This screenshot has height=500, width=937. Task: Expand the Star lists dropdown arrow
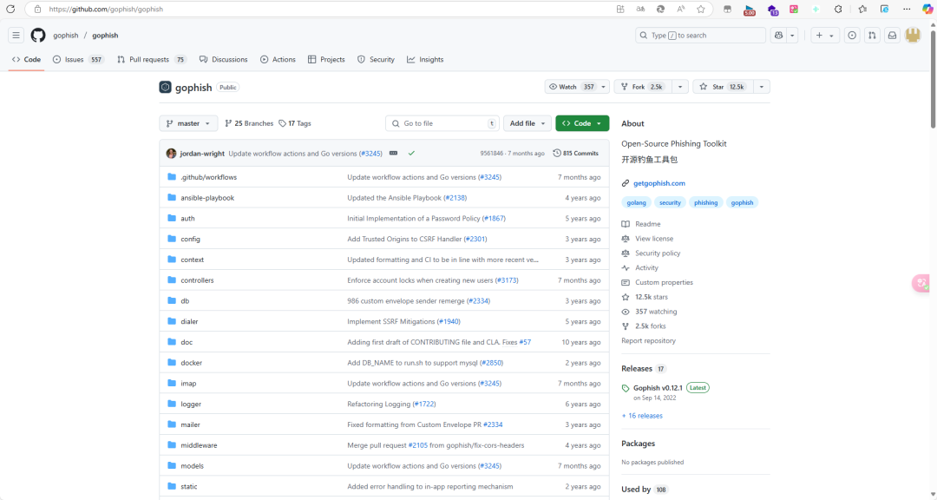click(x=762, y=87)
